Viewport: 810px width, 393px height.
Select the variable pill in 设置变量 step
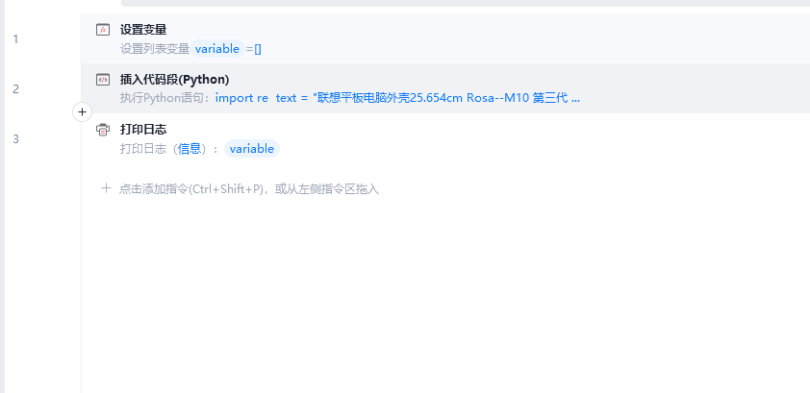click(x=217, y=48)
